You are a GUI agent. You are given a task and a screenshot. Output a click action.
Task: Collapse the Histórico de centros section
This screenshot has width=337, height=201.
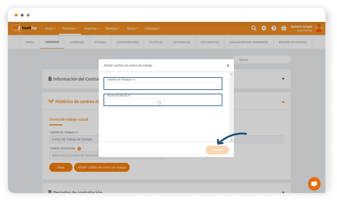(x=283, y=102)
